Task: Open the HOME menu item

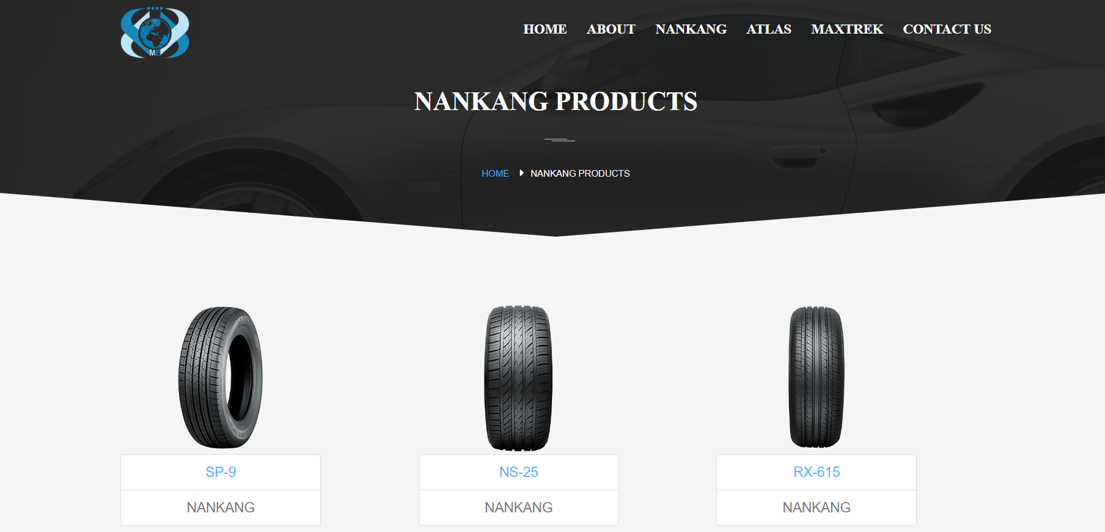Action: tap(545, 29)
